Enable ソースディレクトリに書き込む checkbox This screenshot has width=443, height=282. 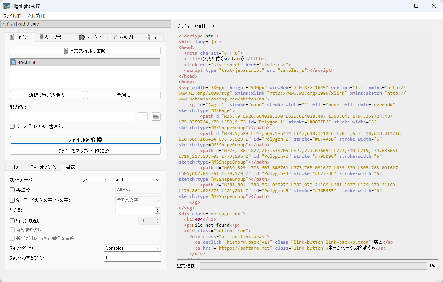pos(12,126)
